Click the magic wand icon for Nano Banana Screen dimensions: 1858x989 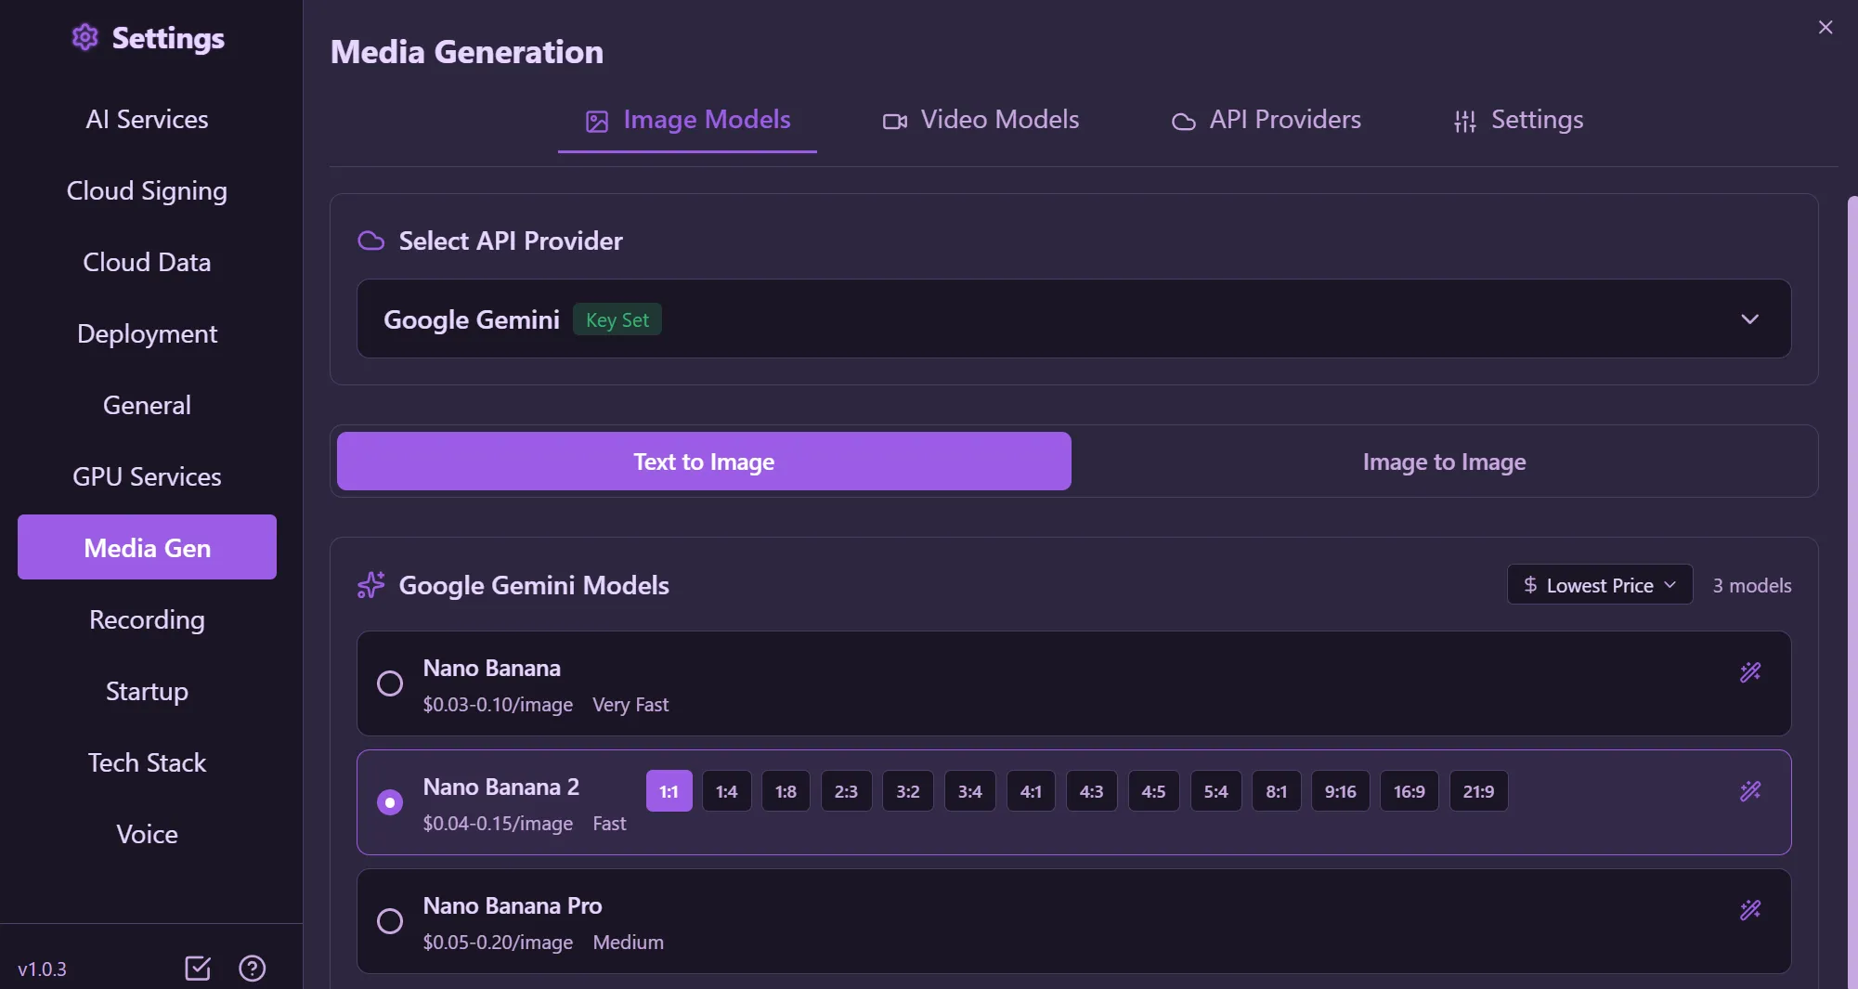(1750, 672)
